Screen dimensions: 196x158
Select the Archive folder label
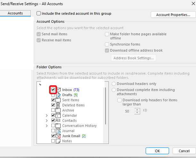[x=68, y=110]
